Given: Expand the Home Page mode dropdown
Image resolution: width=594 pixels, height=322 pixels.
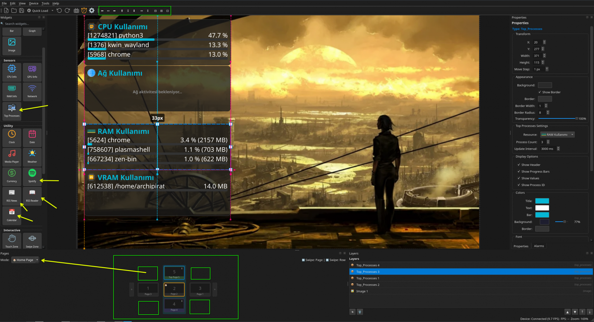Looking at the screenshot, I should [25, 260].
